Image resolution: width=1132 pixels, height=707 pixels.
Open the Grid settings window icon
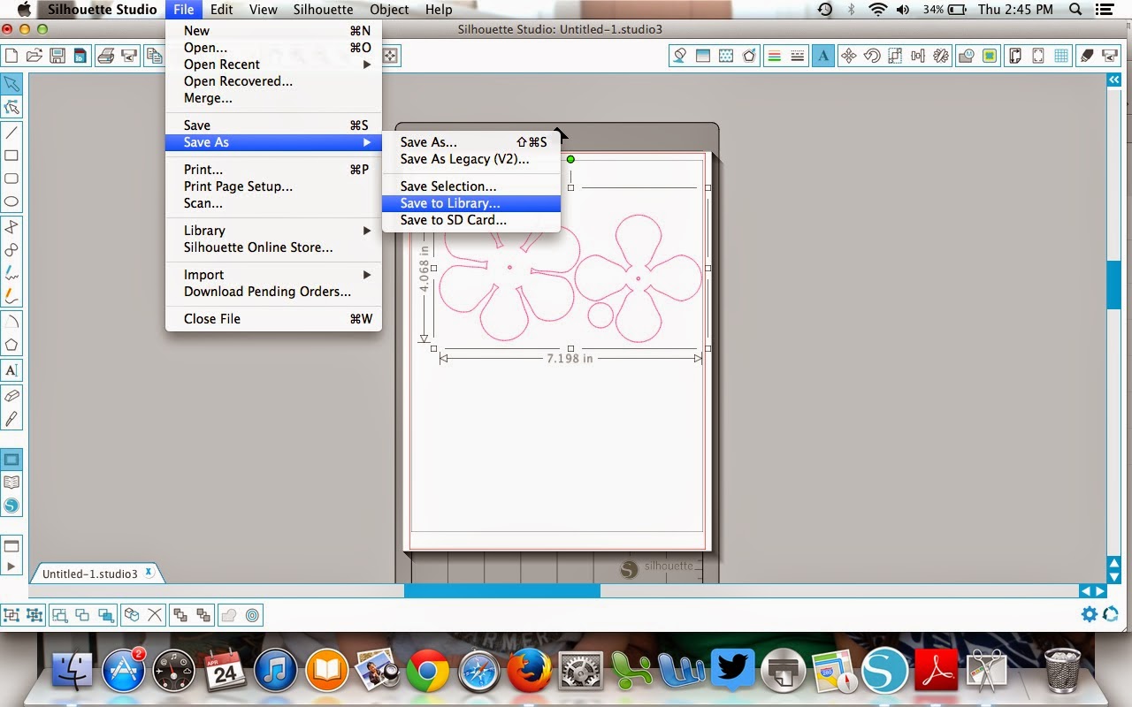1062,56
